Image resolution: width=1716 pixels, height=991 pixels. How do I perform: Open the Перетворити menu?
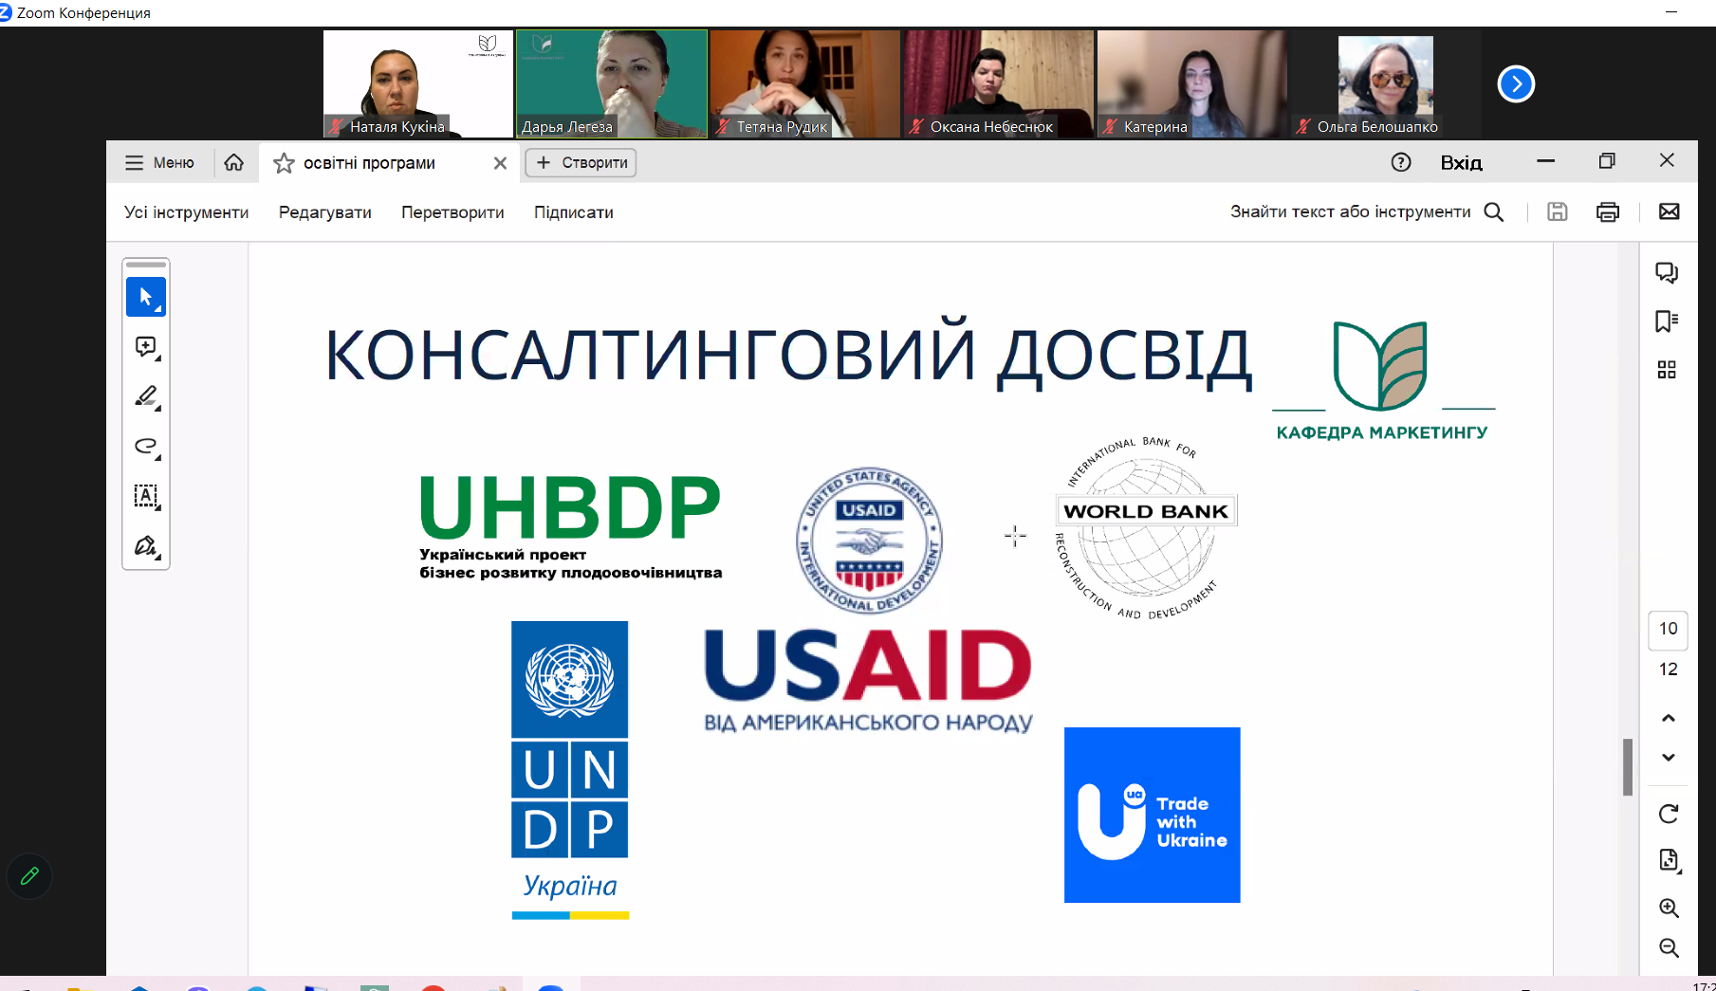[x=452, y=212]
